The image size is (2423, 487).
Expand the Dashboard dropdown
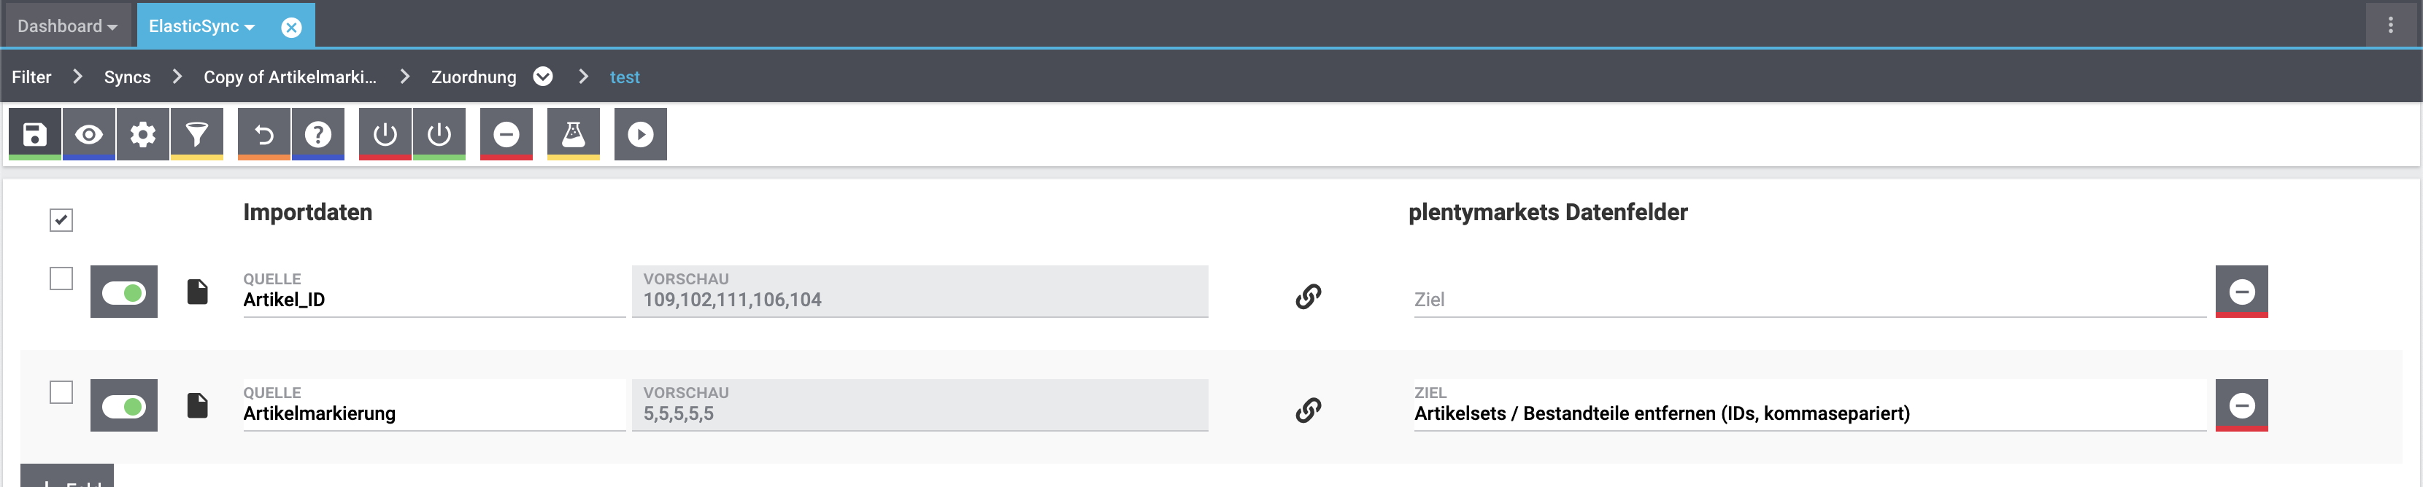tap(67, 26)
